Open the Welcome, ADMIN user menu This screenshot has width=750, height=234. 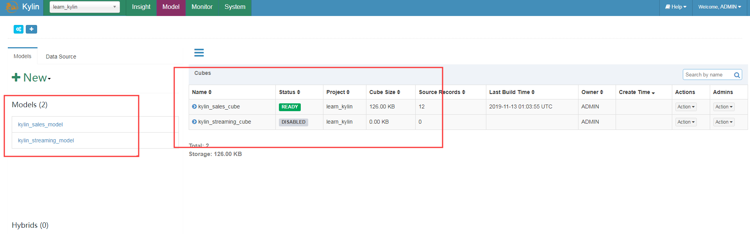[x=720, y=7]
